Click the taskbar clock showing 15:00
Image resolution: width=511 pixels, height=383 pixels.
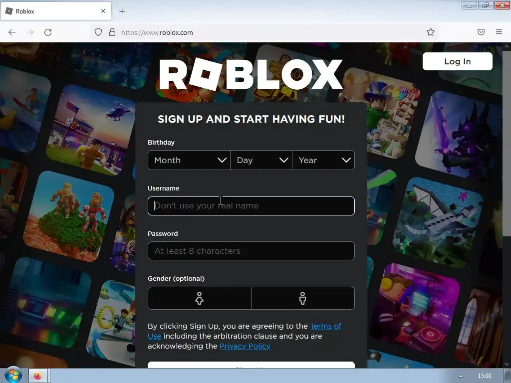[484, 376]
